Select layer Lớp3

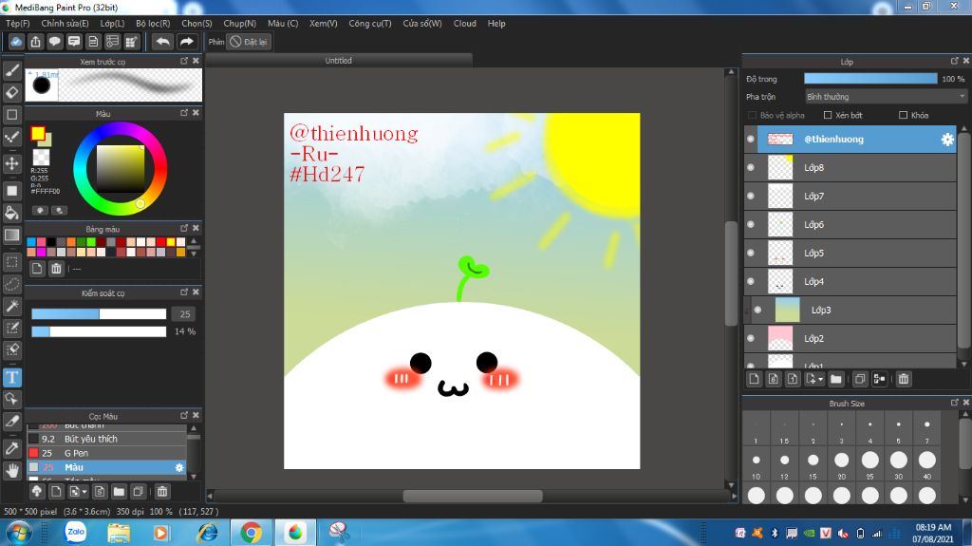click(x=850, y=311)
